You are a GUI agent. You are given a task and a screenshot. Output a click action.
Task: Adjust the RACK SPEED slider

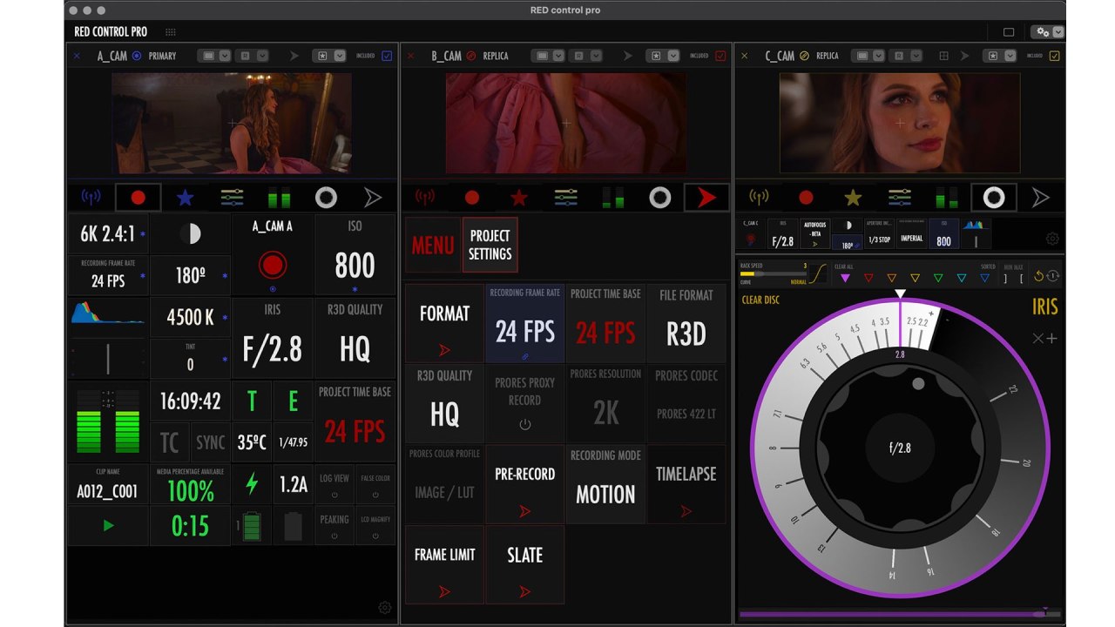(x=773, y=273)
